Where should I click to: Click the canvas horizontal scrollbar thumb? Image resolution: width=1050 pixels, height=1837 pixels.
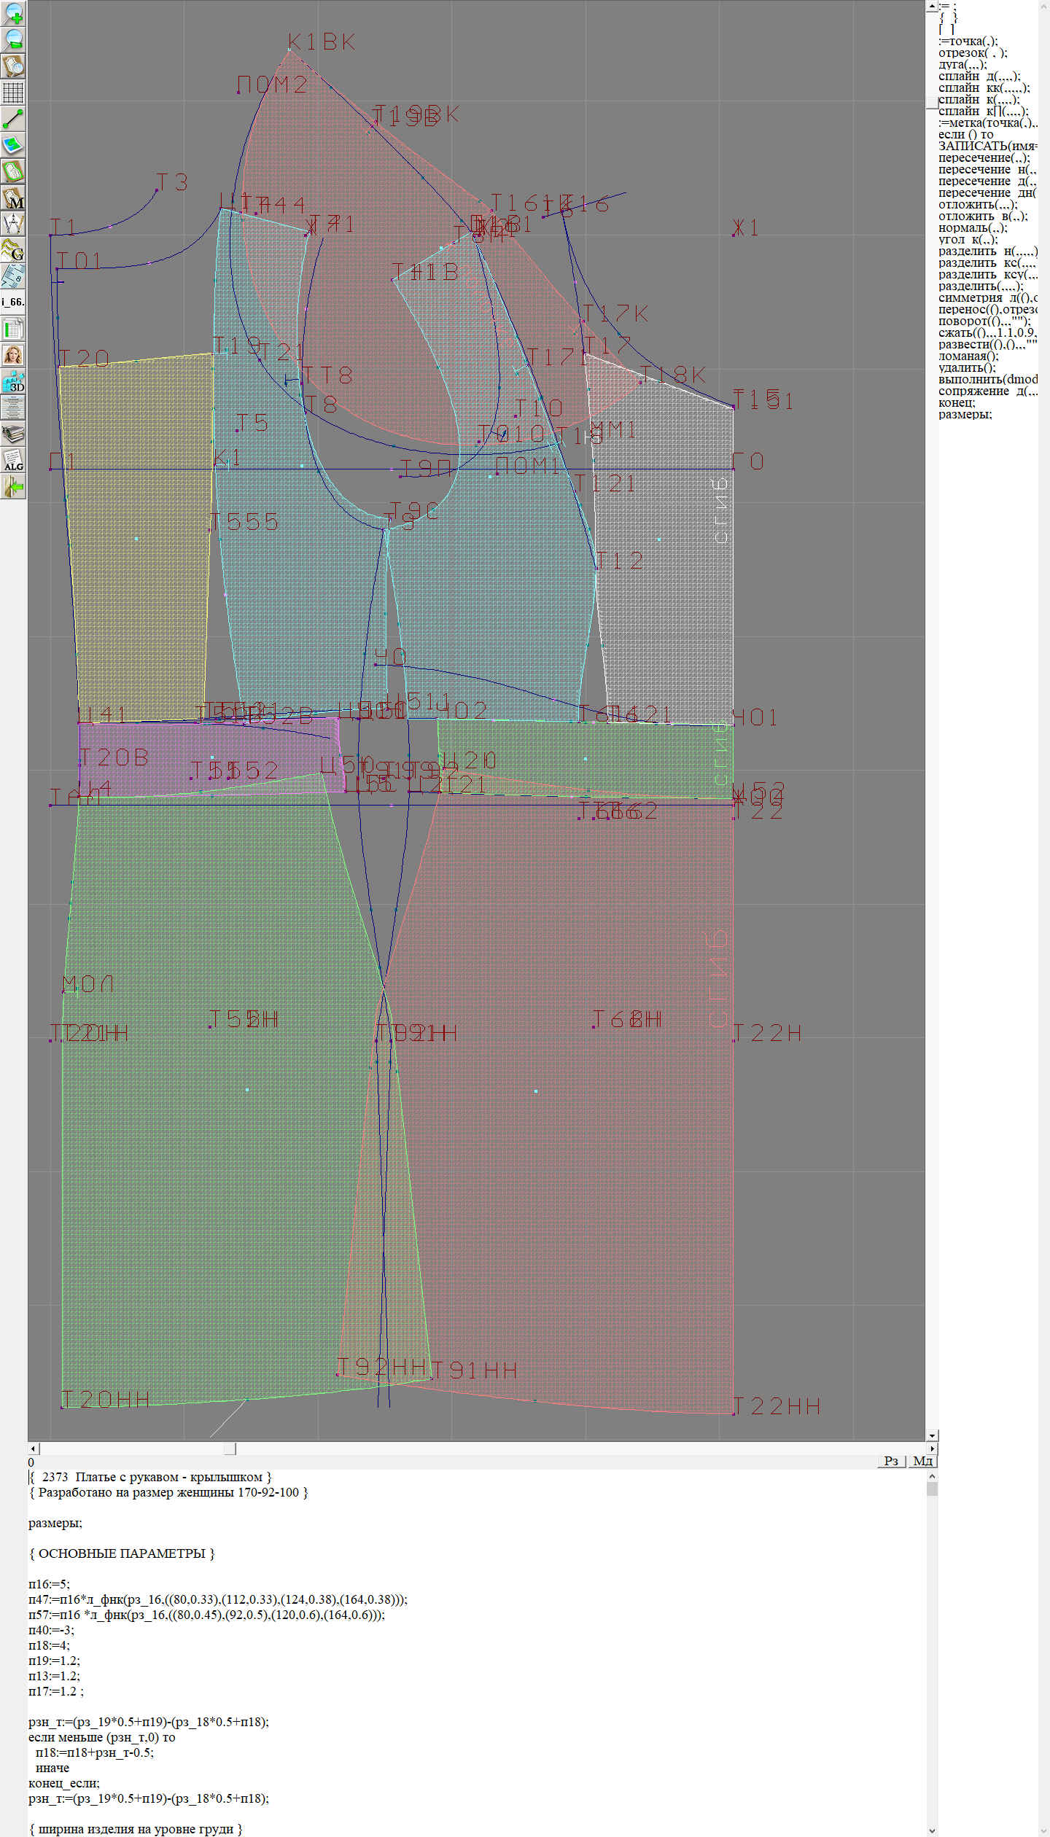pyautogui.click(x=230, y=1448)
